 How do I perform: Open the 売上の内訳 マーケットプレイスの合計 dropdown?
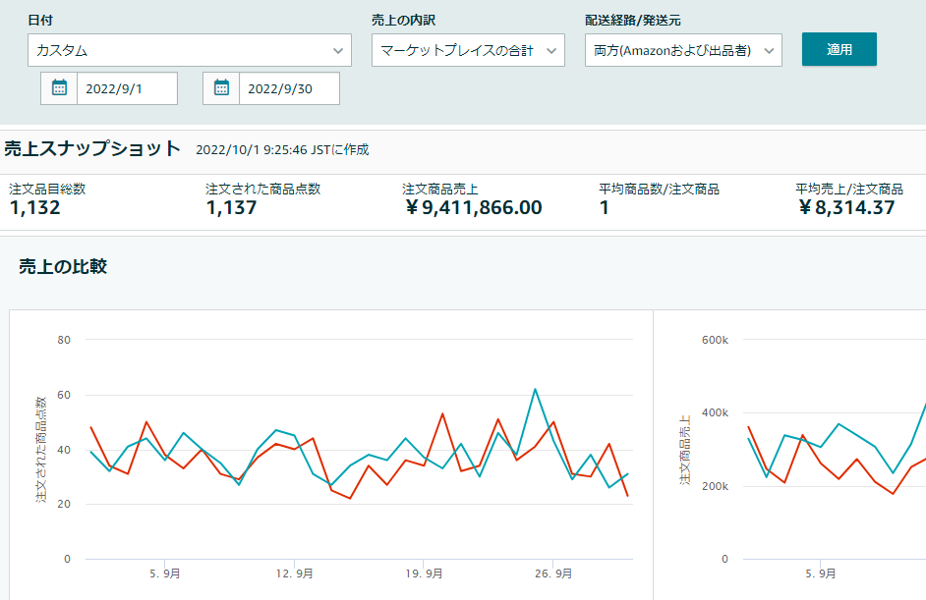468,50
